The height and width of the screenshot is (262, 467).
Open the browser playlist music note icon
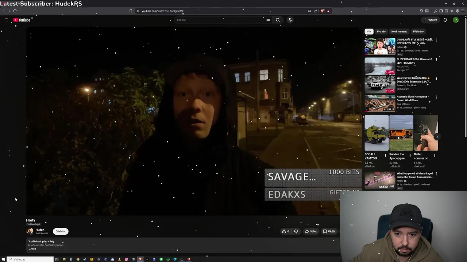point(436,11)
